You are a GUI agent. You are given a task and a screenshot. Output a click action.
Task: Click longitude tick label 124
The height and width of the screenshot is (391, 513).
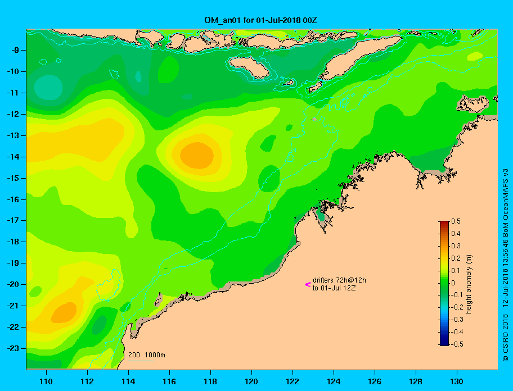[334, 381]
